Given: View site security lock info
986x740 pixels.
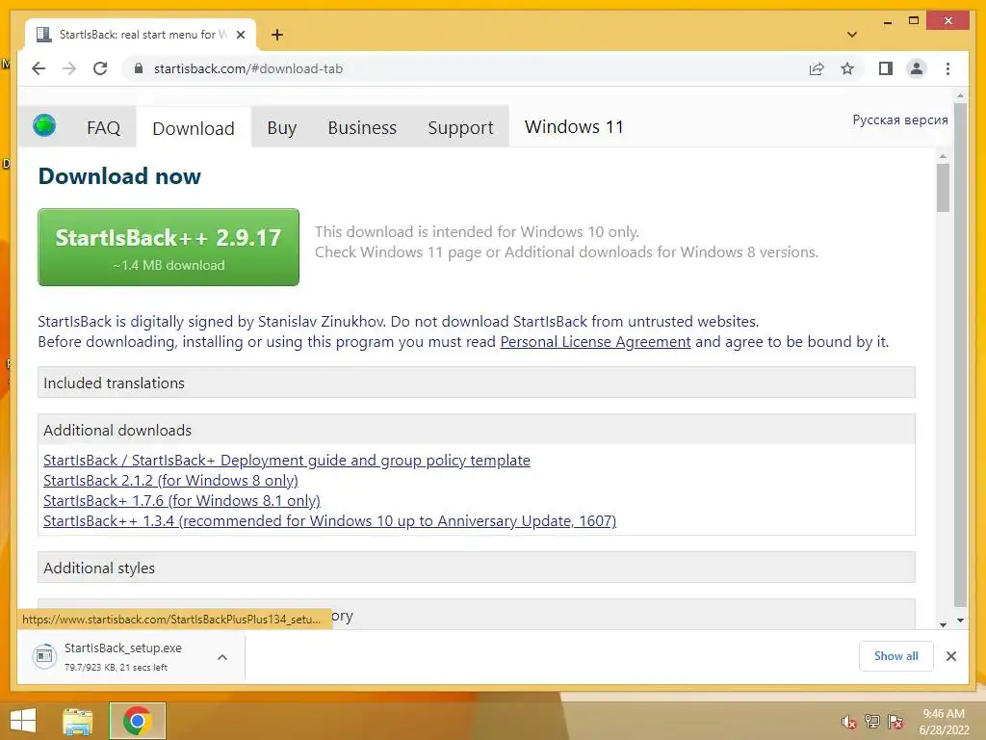Looking at the screenshot, I should coord(139,68).
